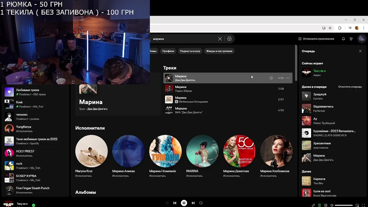Viewport: 368px width, 207px height.
Task: Adjust the volume slider
Action: (344, 205)
